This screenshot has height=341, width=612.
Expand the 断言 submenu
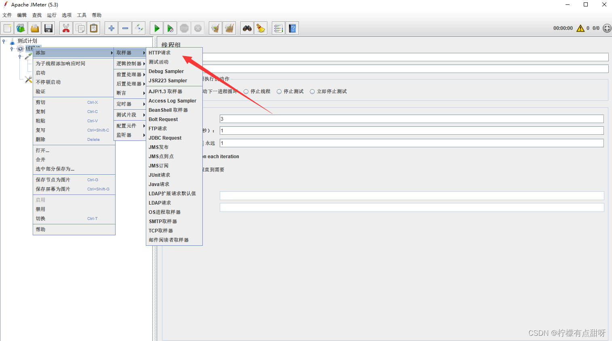130,93
